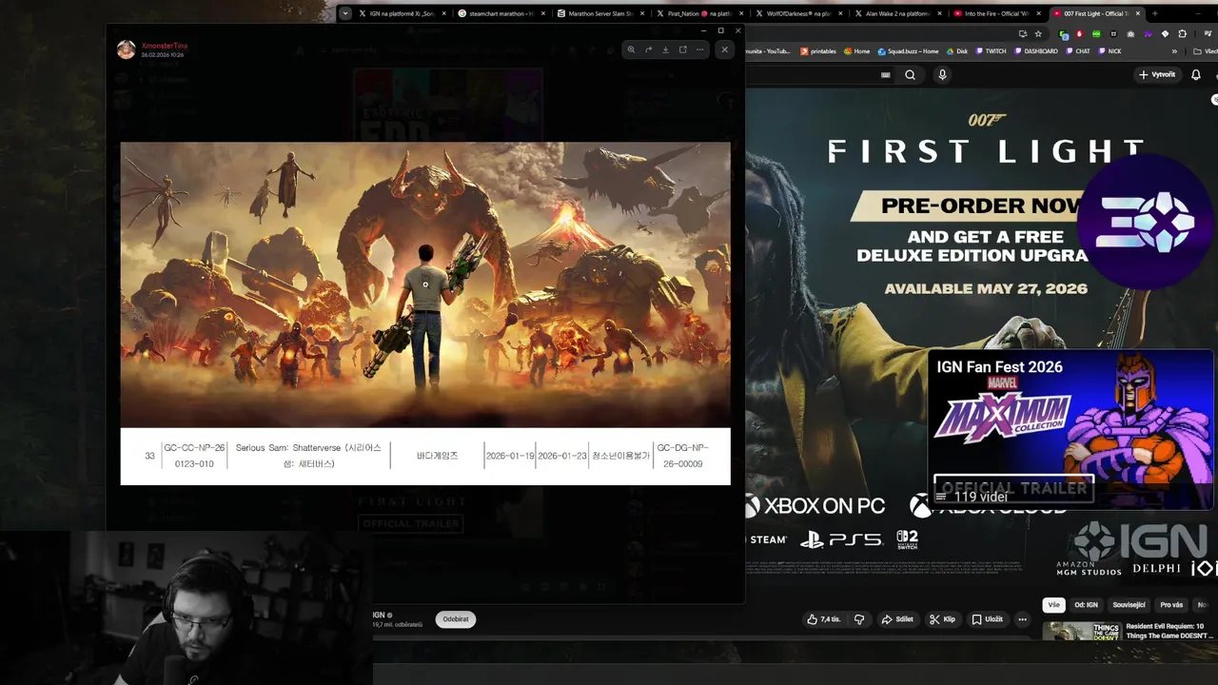
Task: Open the XmonsterTina username link
Action: (164, 46)
